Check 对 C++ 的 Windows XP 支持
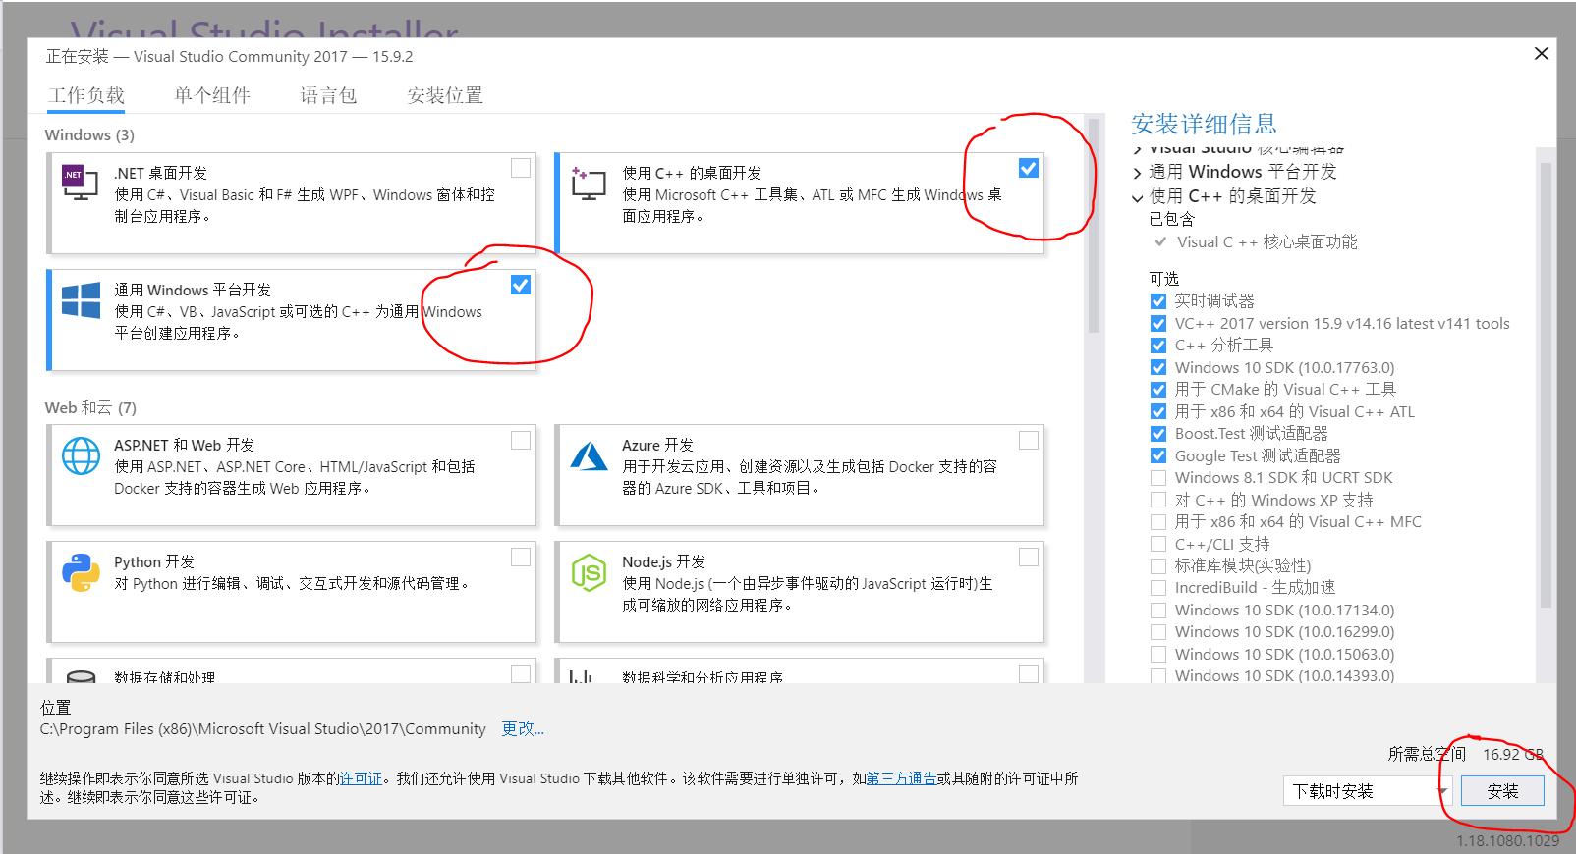Image resolution: width=1576 pixels, height=854 pixels. [1158, 501]
